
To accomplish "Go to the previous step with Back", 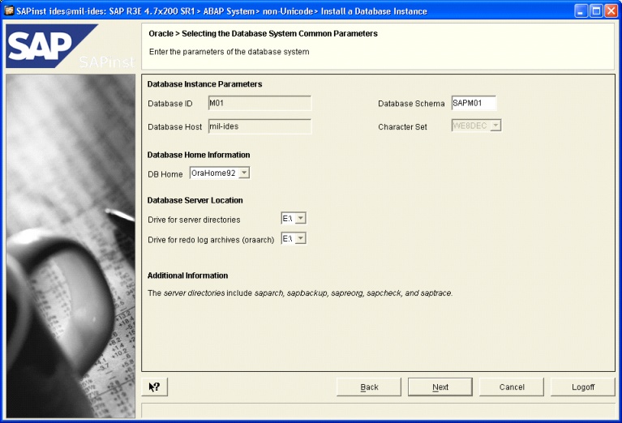I will click(369, 387).
